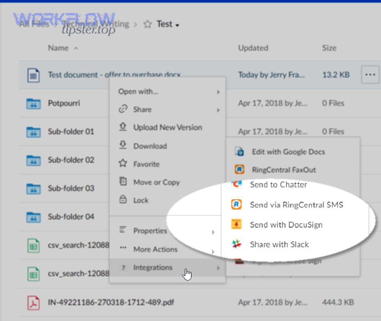Click the Sub-folder 03 folder icon
The height and width of the screenshot is (321, 381).
point(33,189)
